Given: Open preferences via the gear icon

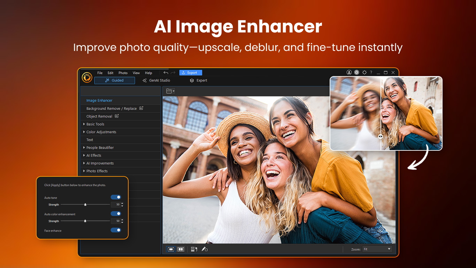Looking at the screenshot, I should (364, 72).
